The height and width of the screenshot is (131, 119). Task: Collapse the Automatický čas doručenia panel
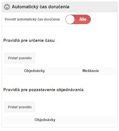(x=7, y=7)
